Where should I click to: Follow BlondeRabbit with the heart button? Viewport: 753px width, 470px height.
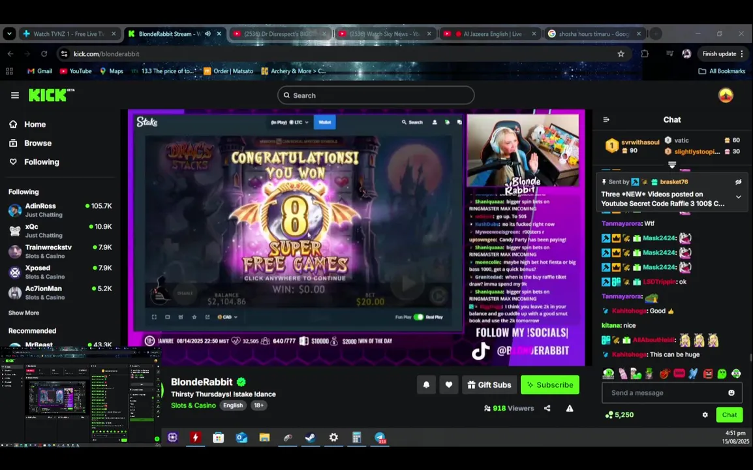pos(448,385)
